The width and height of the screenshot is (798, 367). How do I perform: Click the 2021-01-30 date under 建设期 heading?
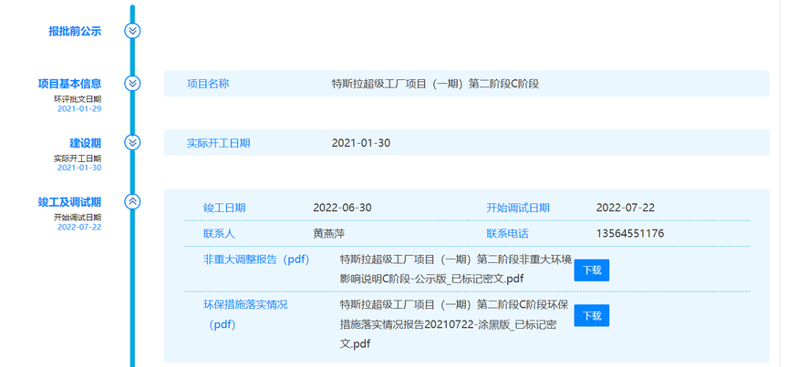click(x=79, y=168)
